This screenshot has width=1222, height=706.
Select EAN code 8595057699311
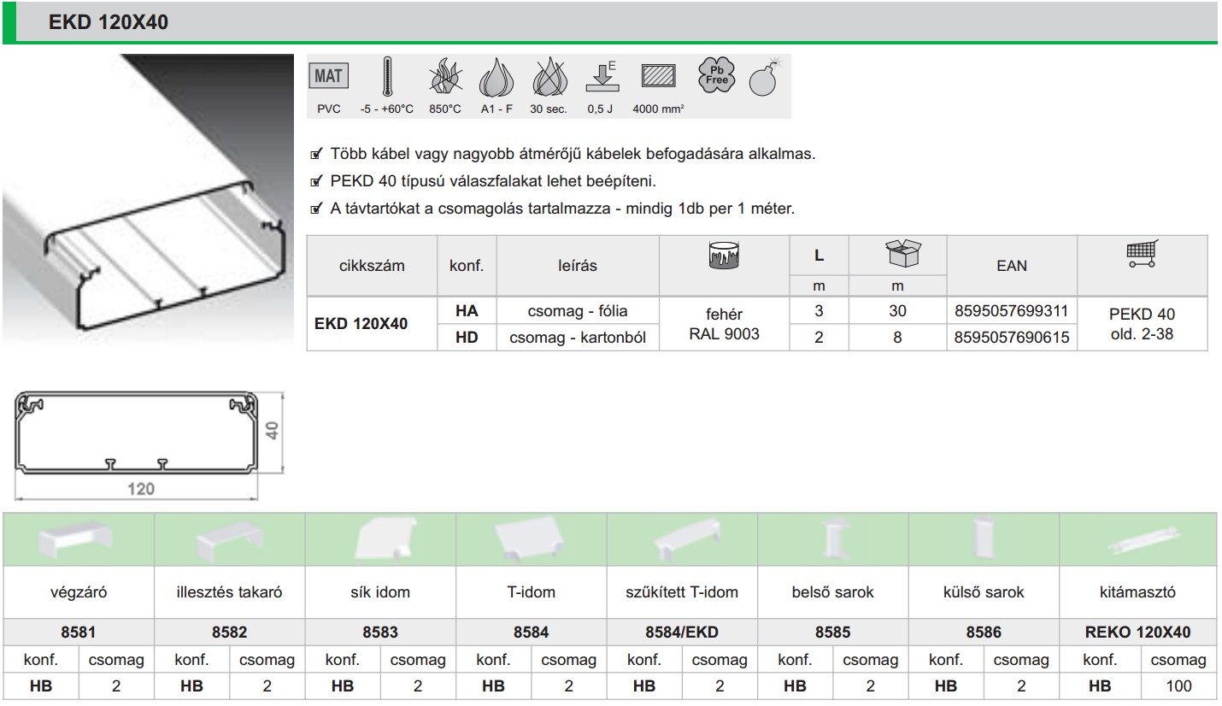click(1011, 311)
